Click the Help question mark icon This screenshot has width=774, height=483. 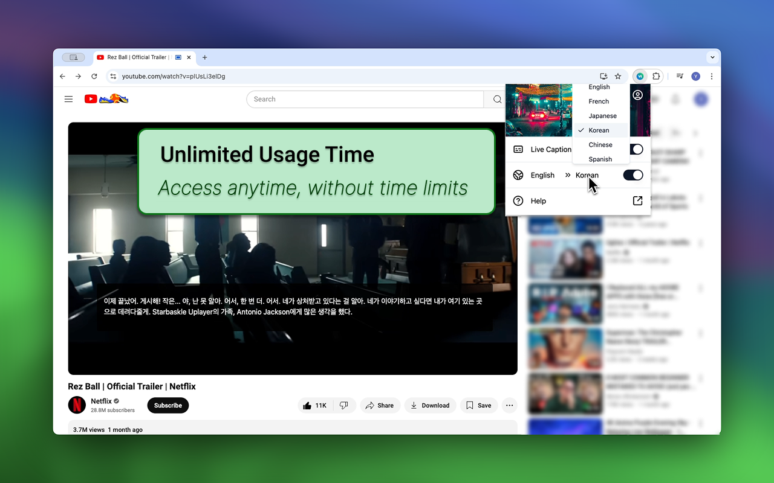tap(518, 201)
